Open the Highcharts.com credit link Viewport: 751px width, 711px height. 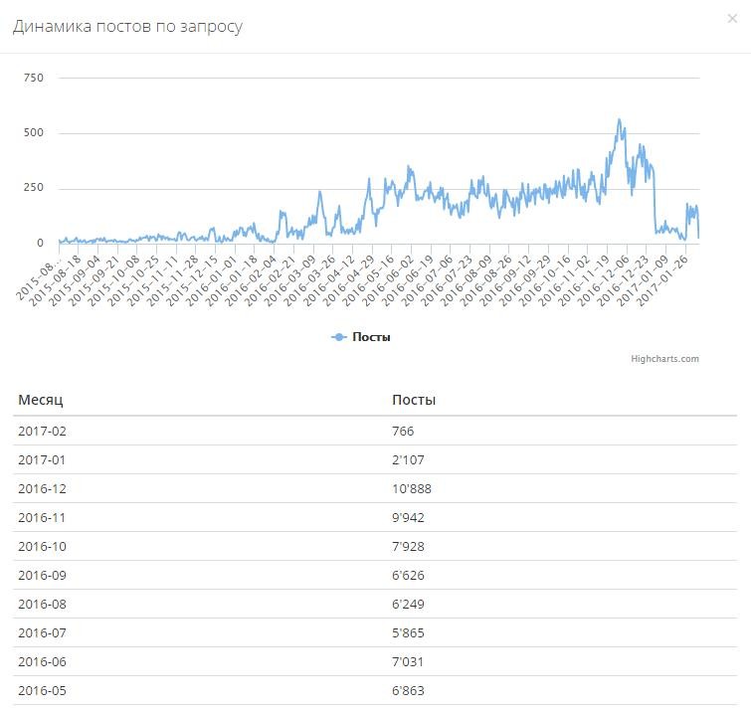pos(664,359)
